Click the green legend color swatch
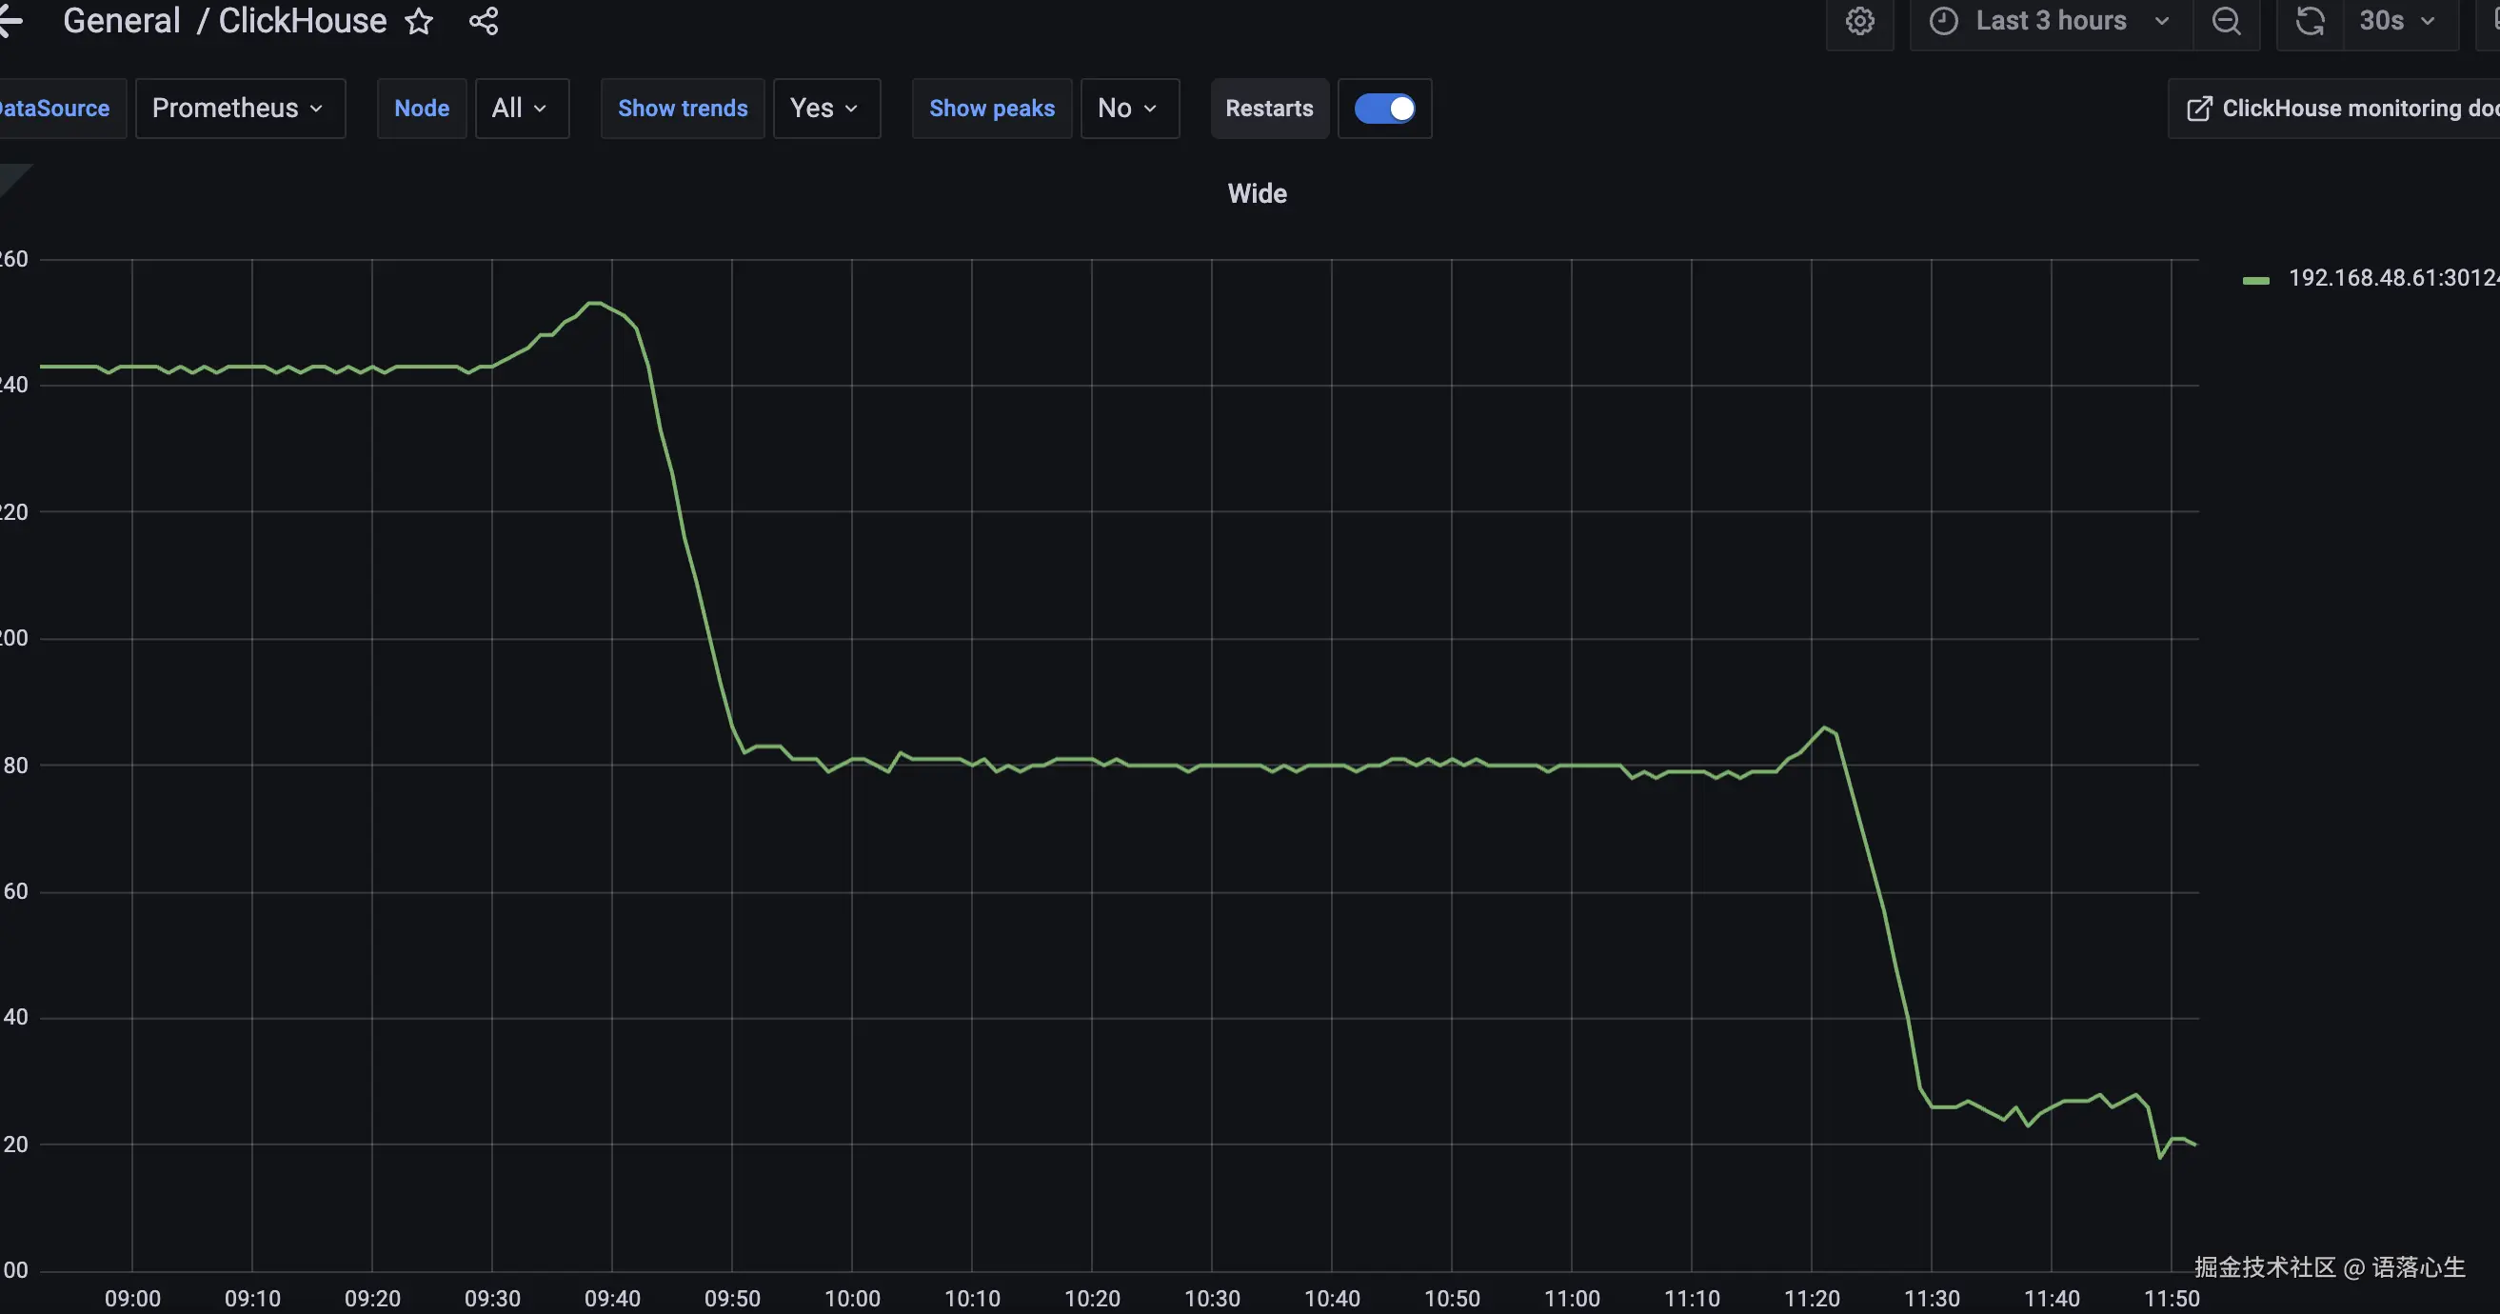Viewport: 2500px width, 1314px height. [2255, 281]
